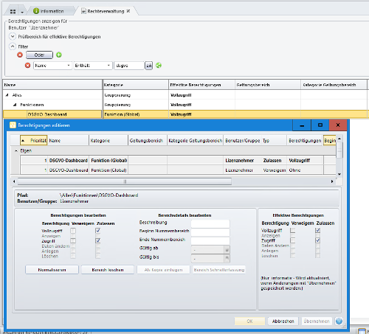369x334 pixels.
Task: Click the Als Kopie anlegen button
Action: point(163,270)
